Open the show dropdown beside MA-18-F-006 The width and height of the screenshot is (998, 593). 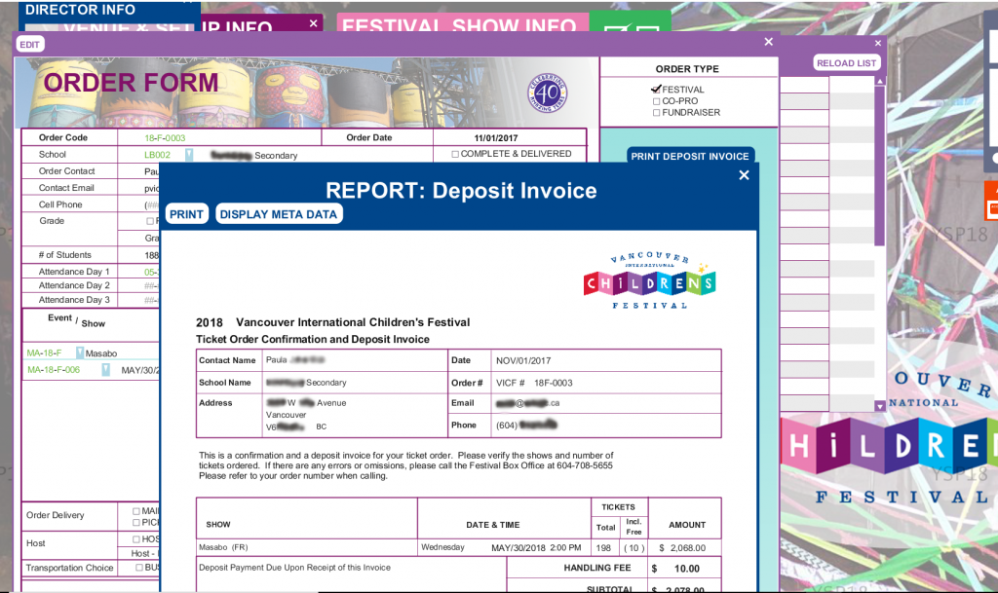pos(105,369)
